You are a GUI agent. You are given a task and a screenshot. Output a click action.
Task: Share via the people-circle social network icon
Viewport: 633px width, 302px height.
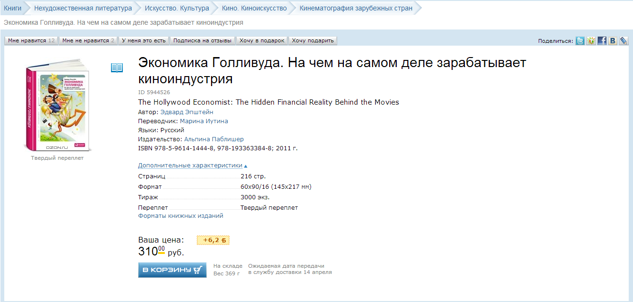click(591, 41)
